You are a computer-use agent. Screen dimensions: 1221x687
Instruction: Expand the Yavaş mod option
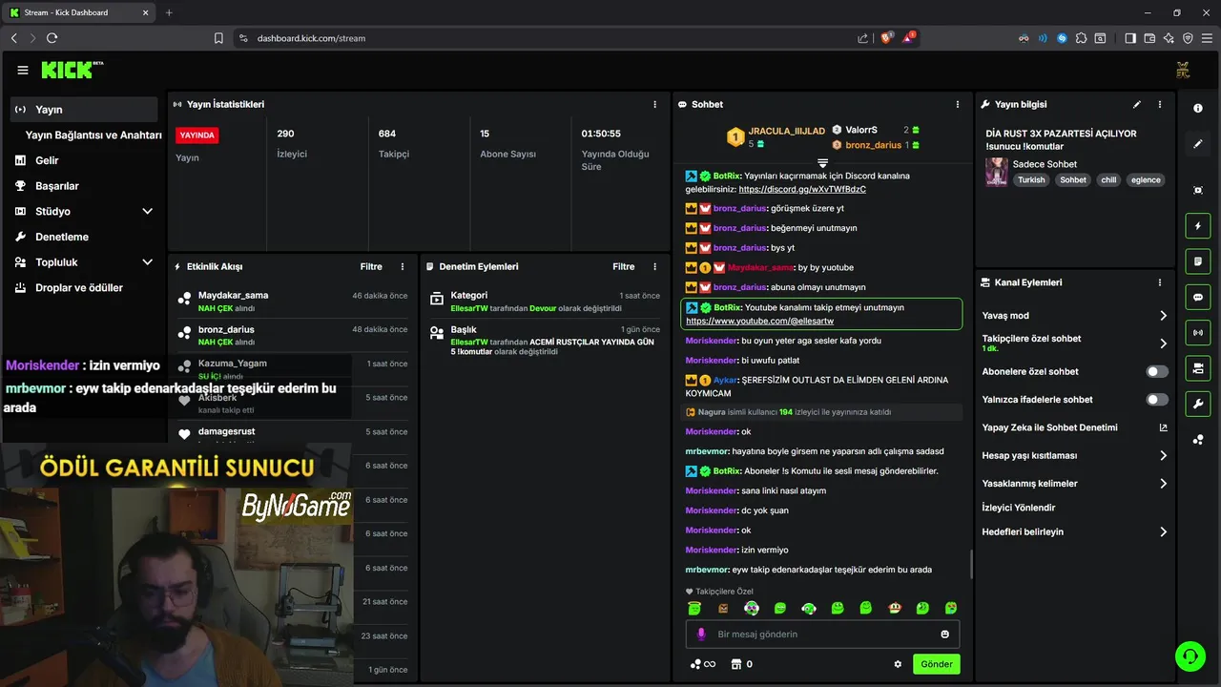[1074, 316]
